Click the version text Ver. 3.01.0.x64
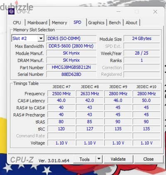The image size is (166, 175). (54, 160)
